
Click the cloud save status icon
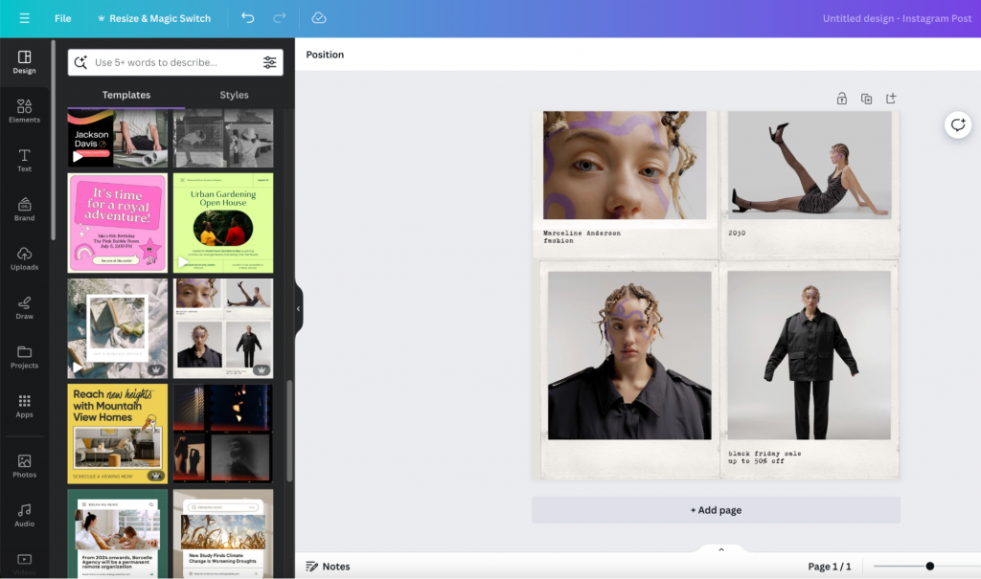coord(319,18)
